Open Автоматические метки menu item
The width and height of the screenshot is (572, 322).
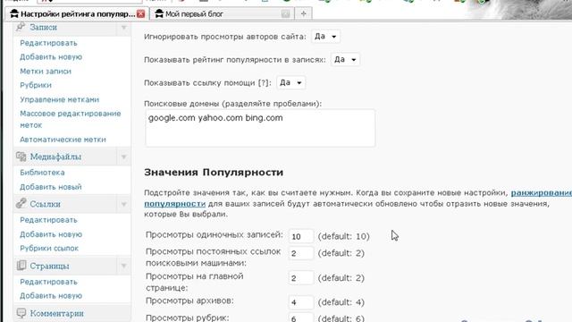pyautogui.click(x=63, y=140)
